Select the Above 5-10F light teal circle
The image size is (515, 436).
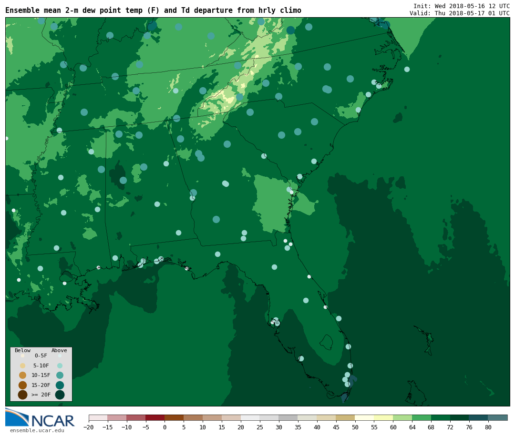point(60,366)
